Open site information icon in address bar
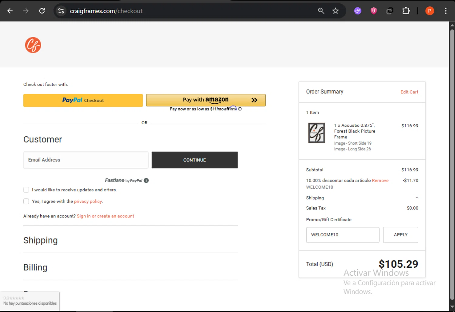The image size is (455, 312). coord(61,11)
